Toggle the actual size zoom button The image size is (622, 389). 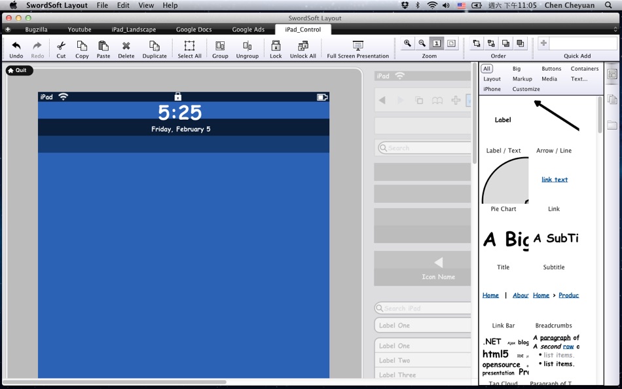pyautogui.click(x=437, y=44)
